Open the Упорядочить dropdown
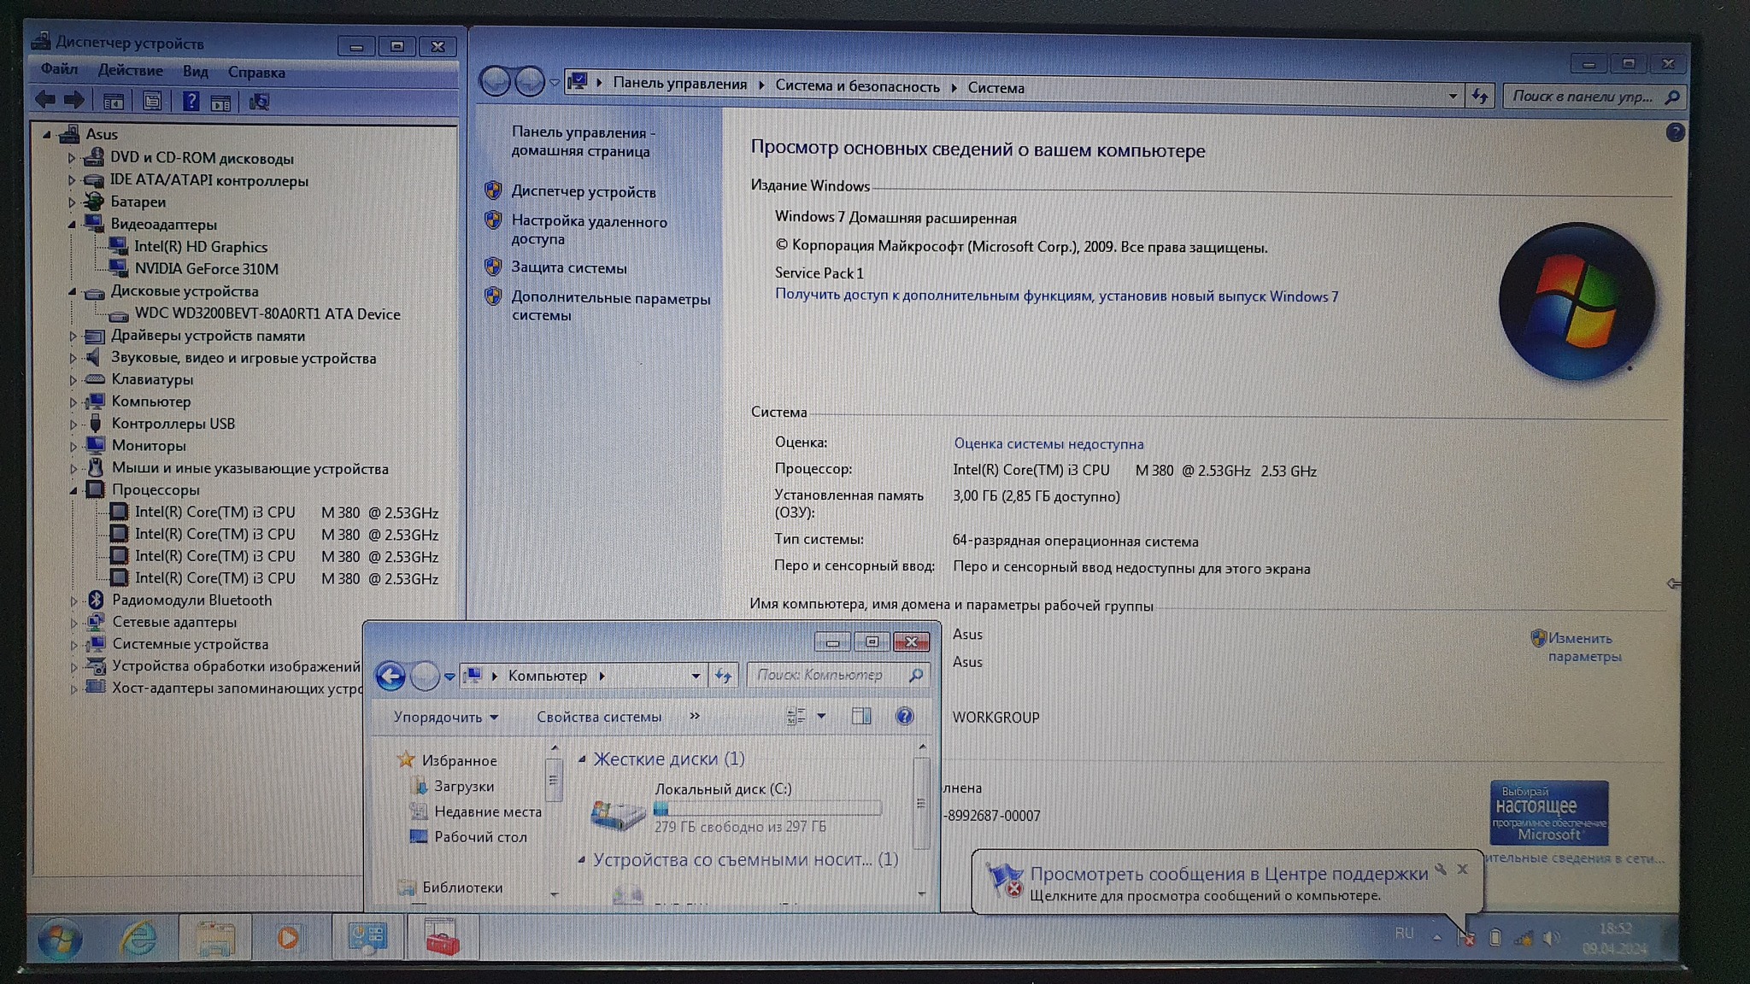This screenshot has width=1750, height=984. click(x=445, y=717)
